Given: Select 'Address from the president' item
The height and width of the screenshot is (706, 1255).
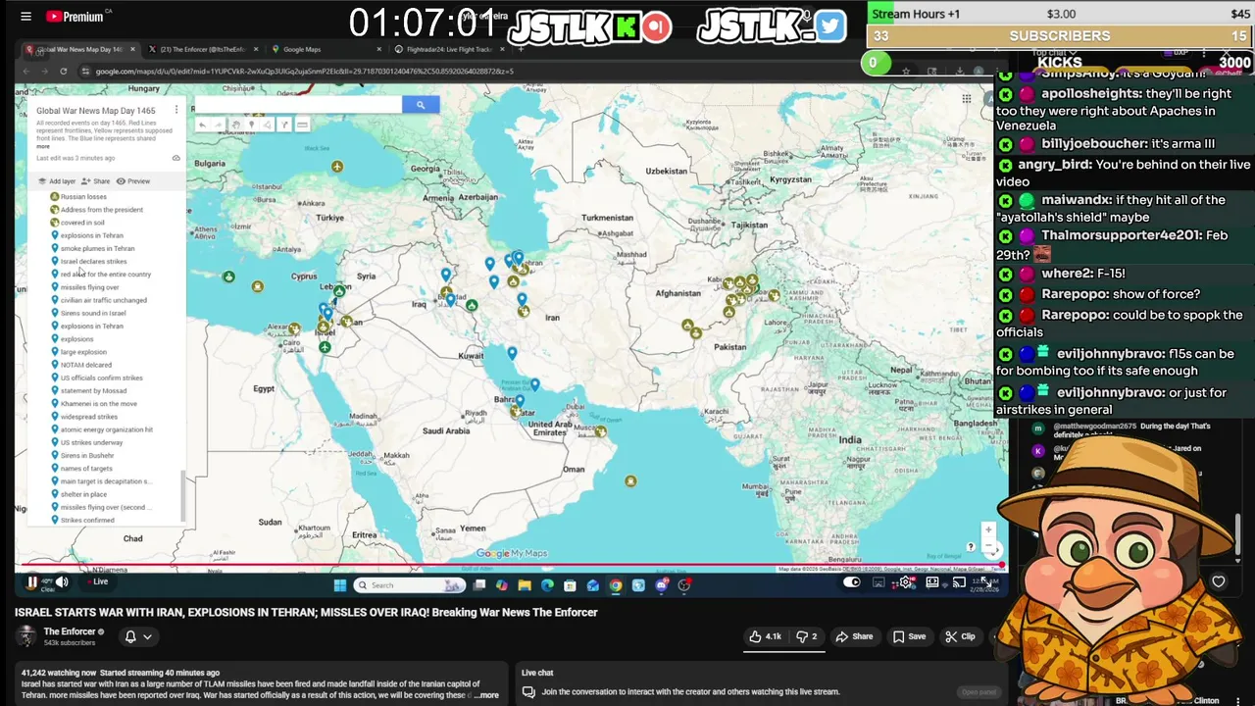Looking at the screenshot, I should [102, 210].
